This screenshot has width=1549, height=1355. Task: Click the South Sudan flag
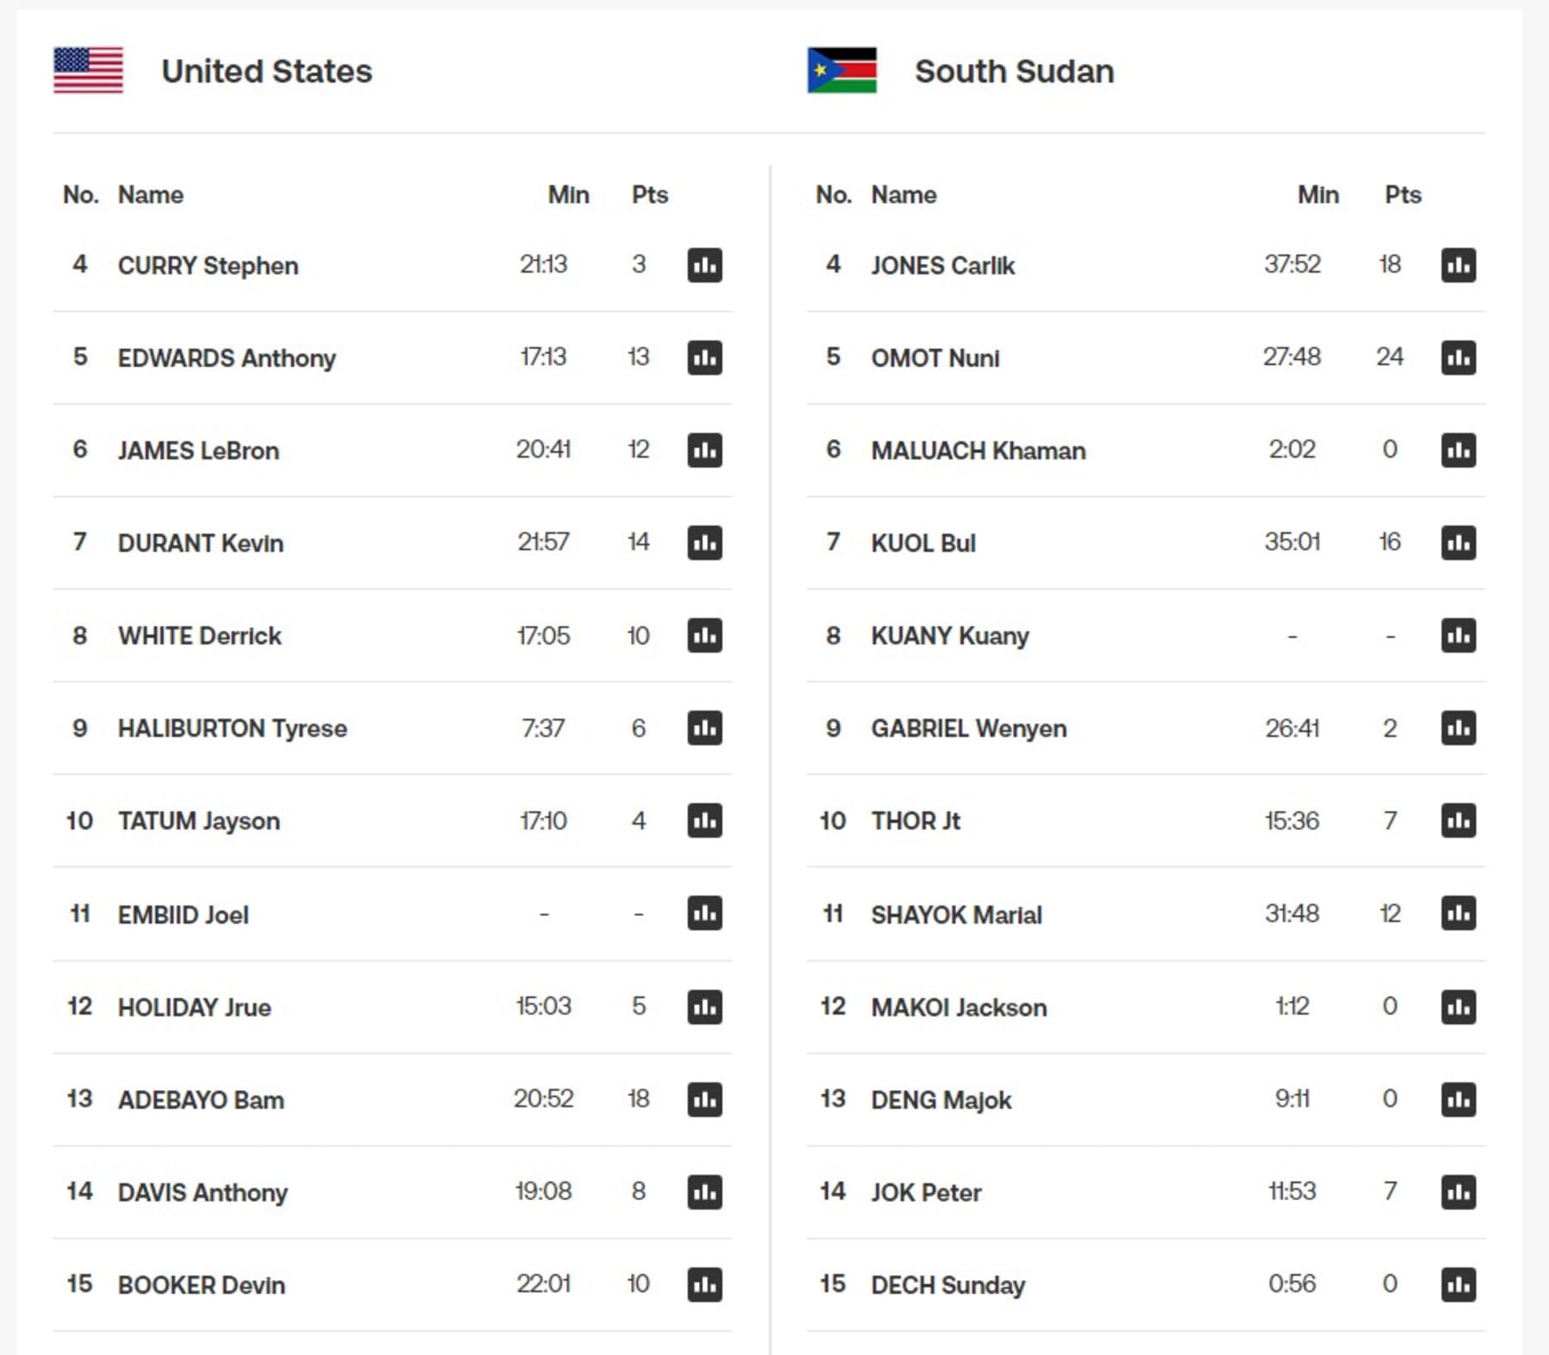tap(842, 71)
